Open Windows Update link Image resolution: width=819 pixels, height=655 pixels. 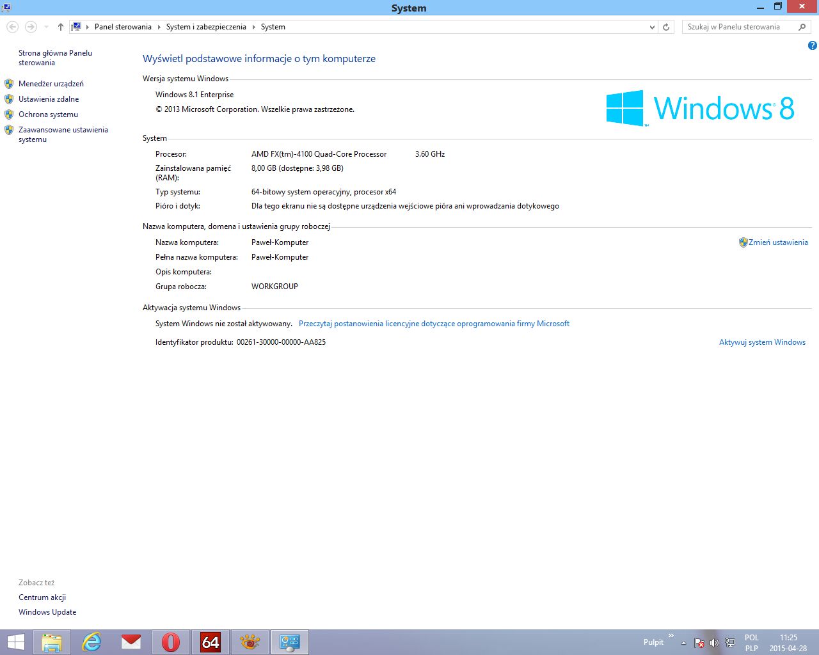point(47,612)
